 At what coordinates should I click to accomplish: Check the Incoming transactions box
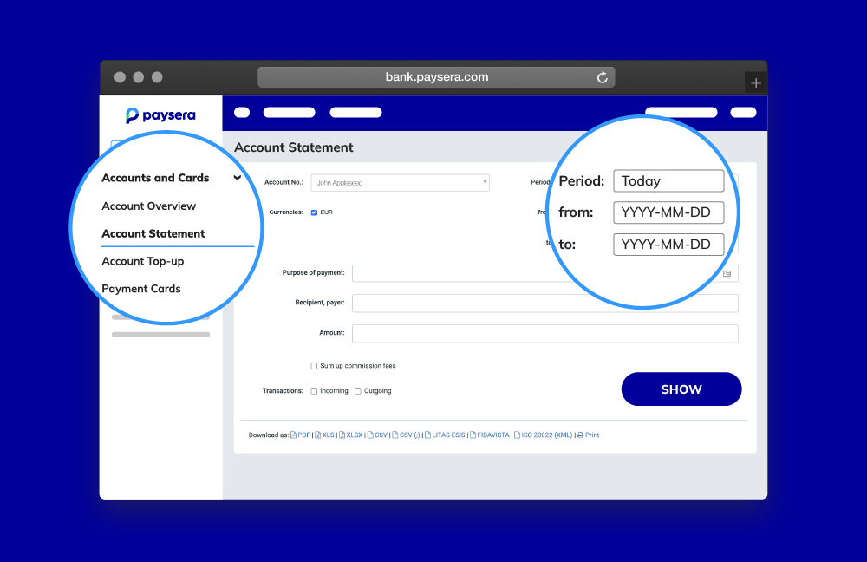click(314, 391)
